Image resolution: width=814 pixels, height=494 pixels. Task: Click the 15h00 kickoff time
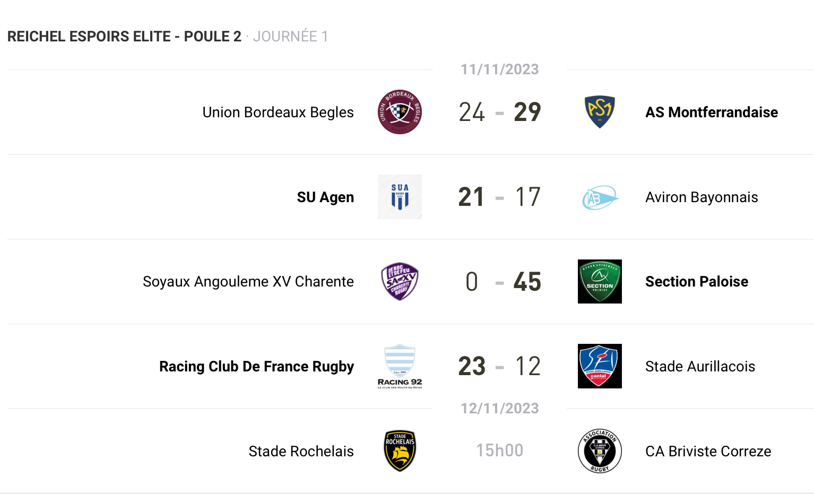pyautogui.click(x=499, y=450)
